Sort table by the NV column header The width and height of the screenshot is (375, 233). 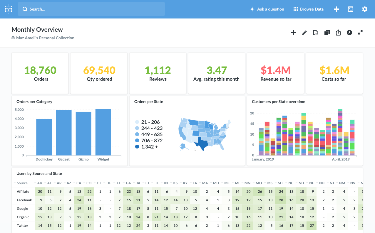click(353, 183)
